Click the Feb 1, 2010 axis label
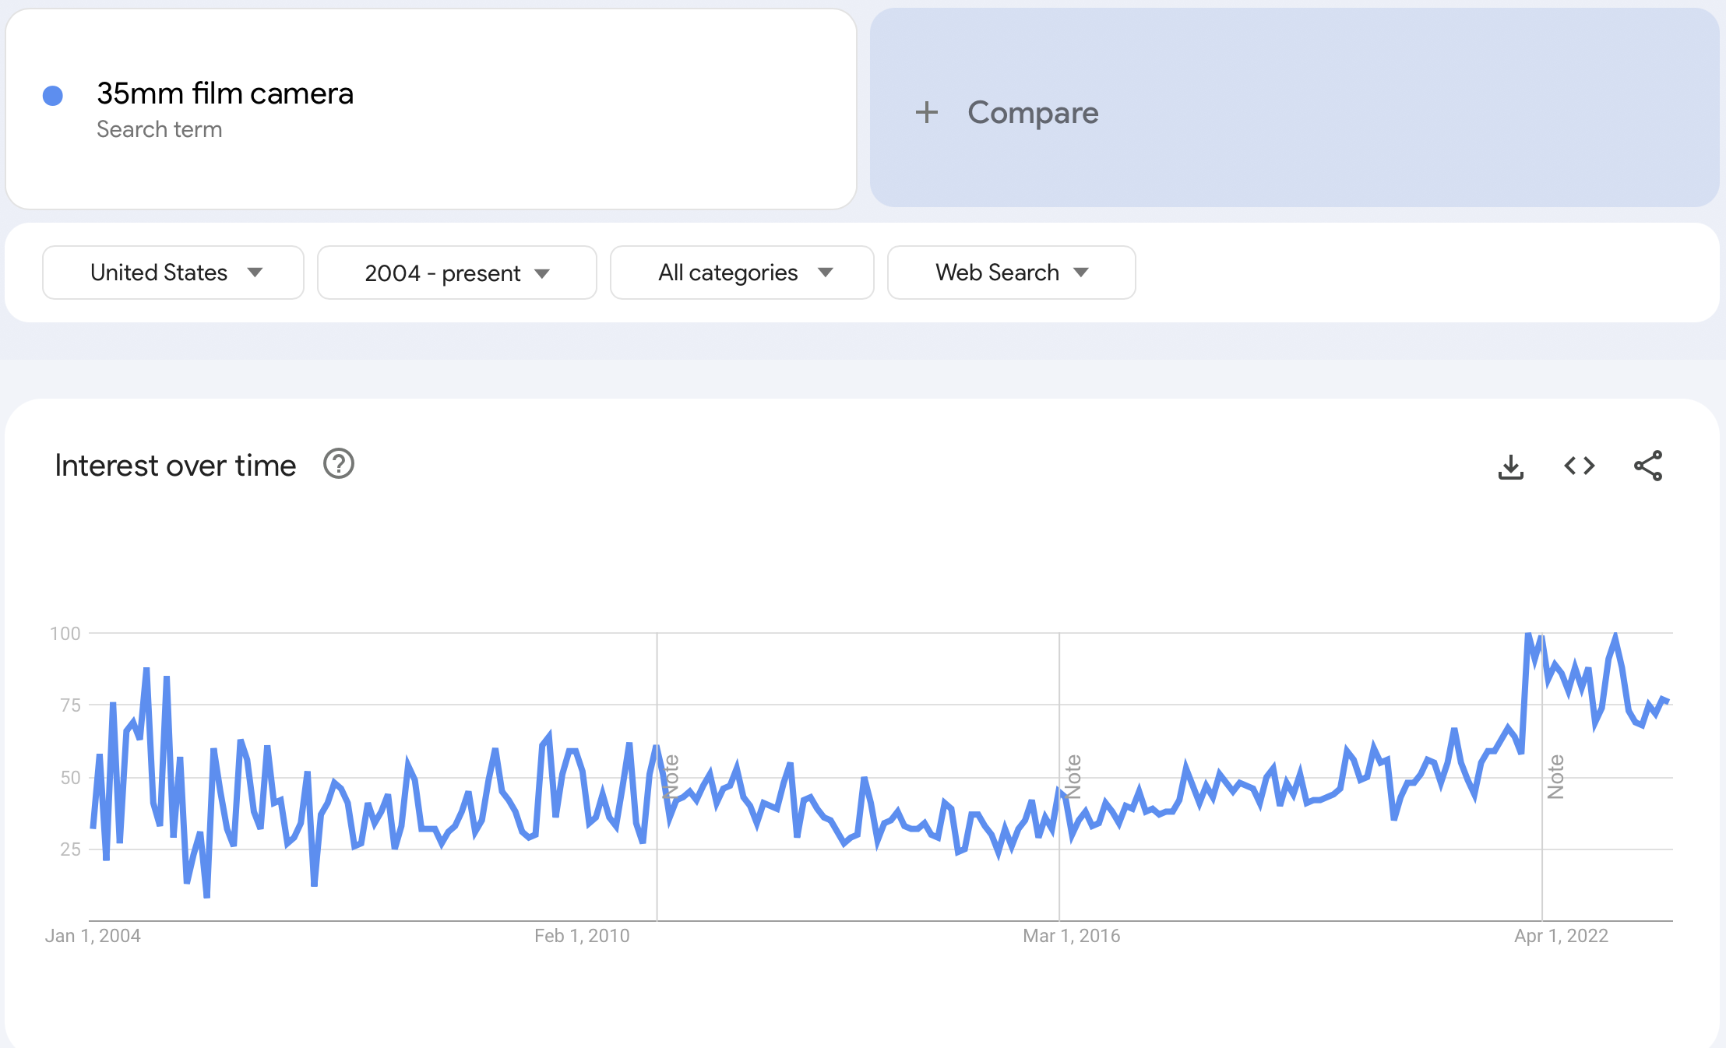The height and width of the screenshot is (1048, 1726). [582, 935]
